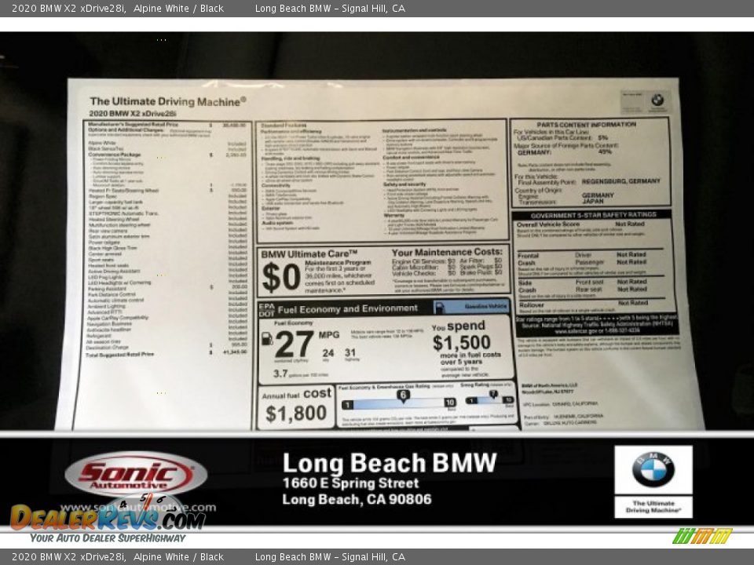754x565 pixels.
Task: Open the DealerRevs.com logo link
Action: click(108, 519)
